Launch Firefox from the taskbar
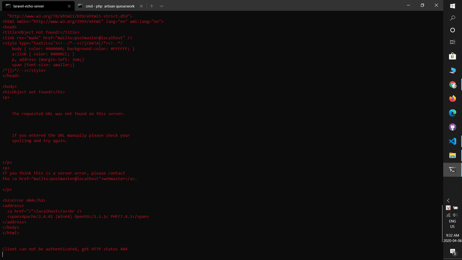The image size is (462, 260). pyautogui.click(x=452, y=99)
